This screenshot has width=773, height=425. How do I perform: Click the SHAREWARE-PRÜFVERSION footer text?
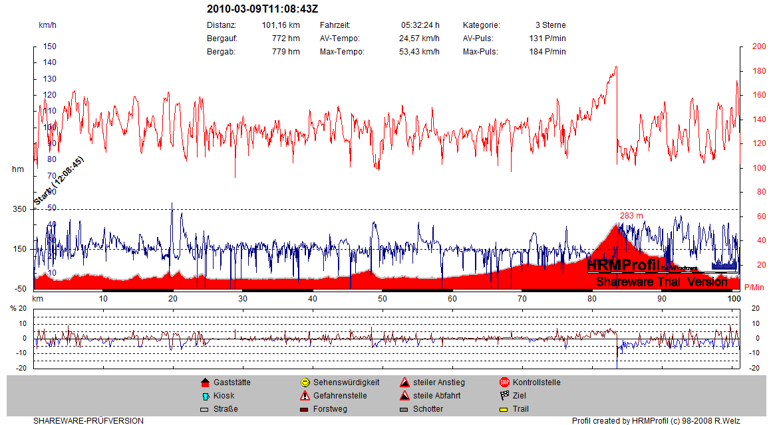(88, 420)
